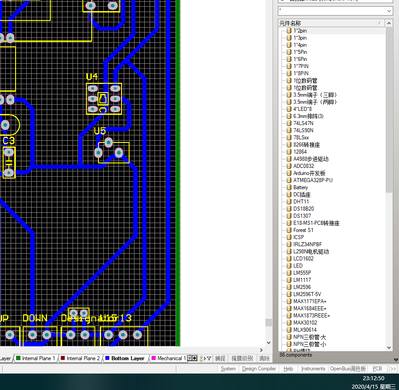Click component list scroll down arrow
The width and height of the screenshot is (399, 390).
click(389, 348)
